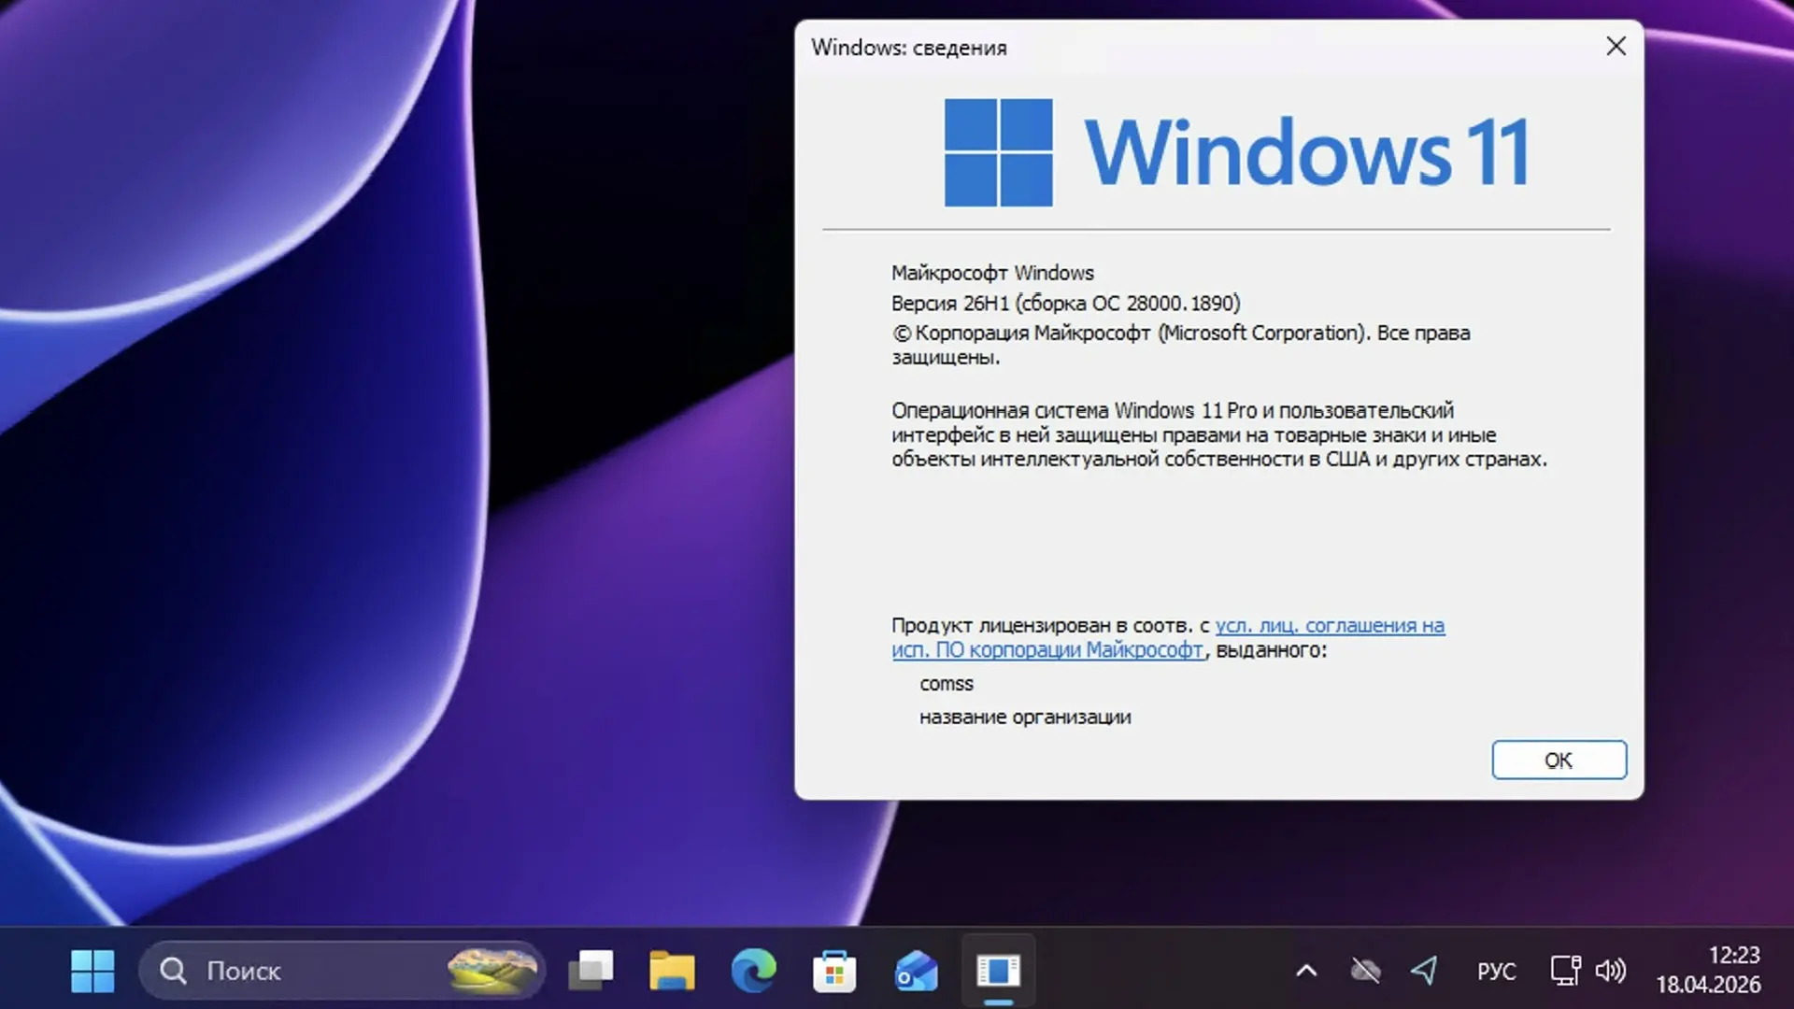The height and width of the screenshot is (1009, 1794).
Task: Launch File Explorer from the taskbar
Action: tap(673, 971)
